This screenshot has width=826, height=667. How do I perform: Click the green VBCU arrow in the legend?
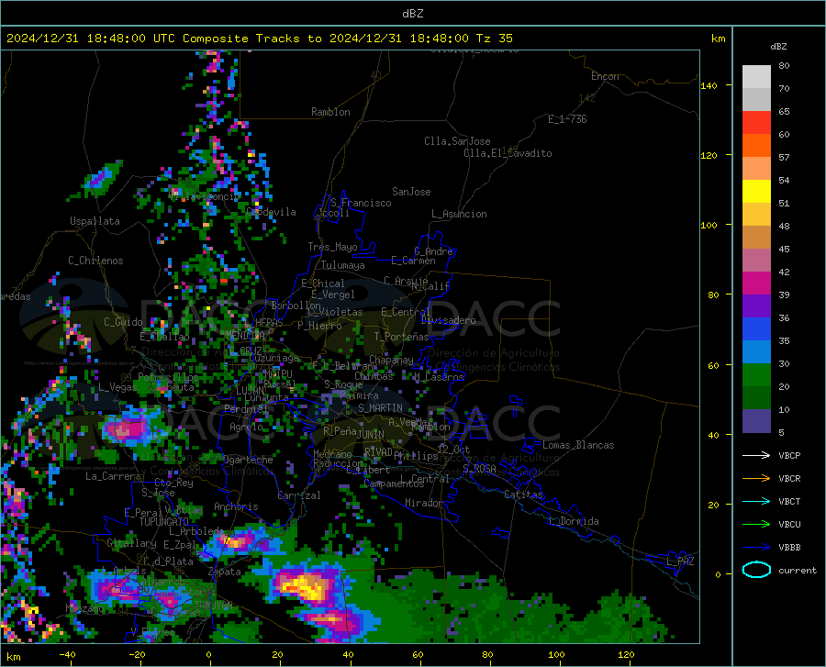(x=756, y=525)
